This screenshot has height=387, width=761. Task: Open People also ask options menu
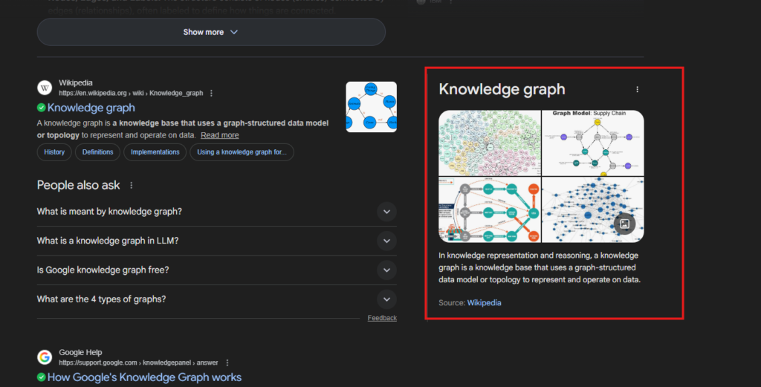[132, 186]
